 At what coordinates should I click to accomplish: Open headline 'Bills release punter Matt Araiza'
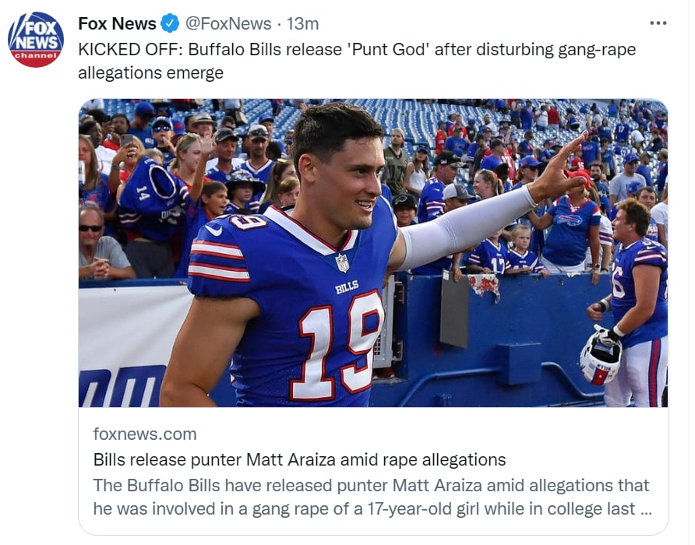point(300,459)
